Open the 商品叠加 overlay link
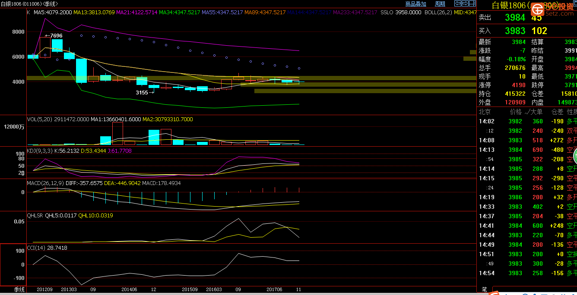This screenshot has height=295, width=577. (415, 4)
